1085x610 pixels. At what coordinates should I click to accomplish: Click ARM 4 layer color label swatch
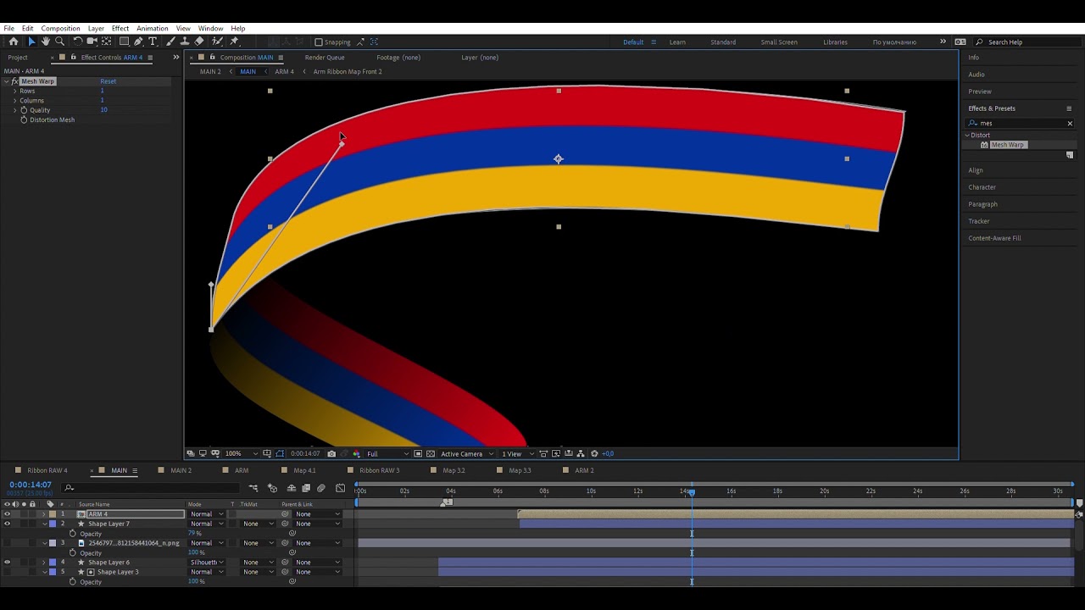coord(53,514)
